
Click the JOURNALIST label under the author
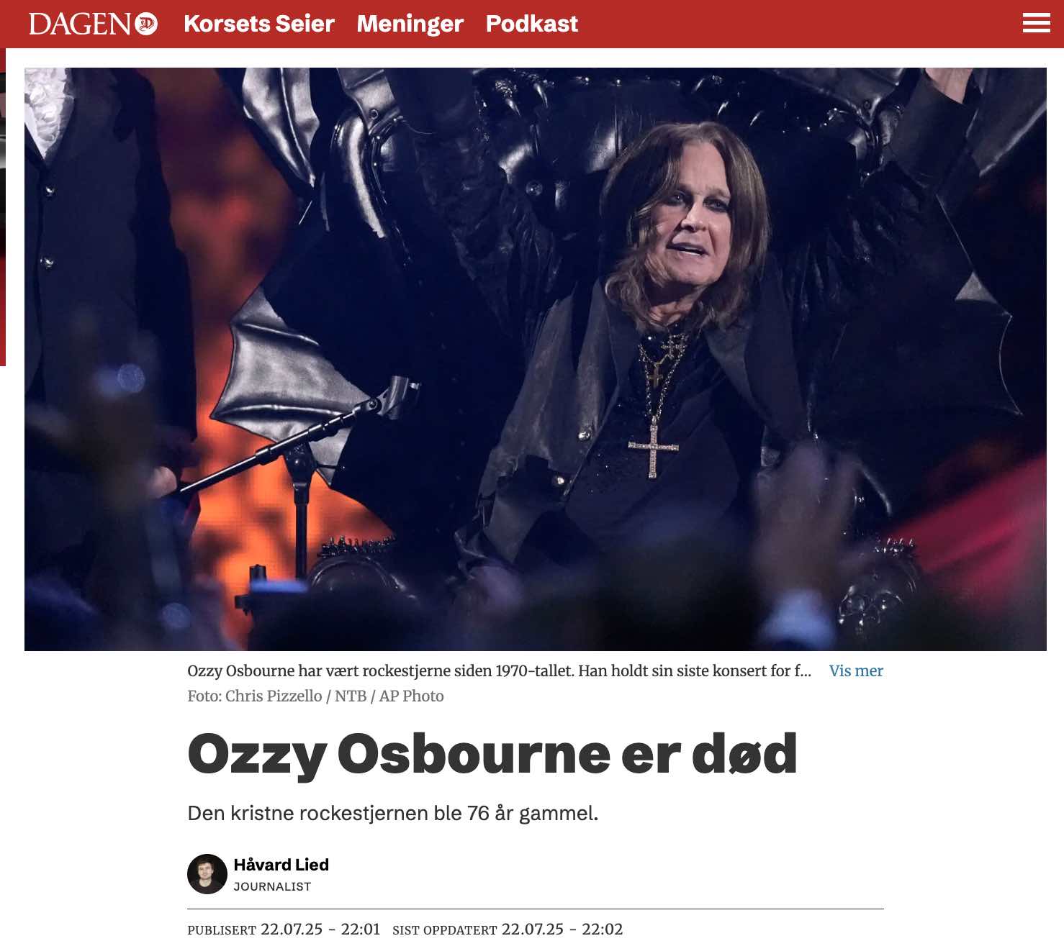tap(272, 886)
